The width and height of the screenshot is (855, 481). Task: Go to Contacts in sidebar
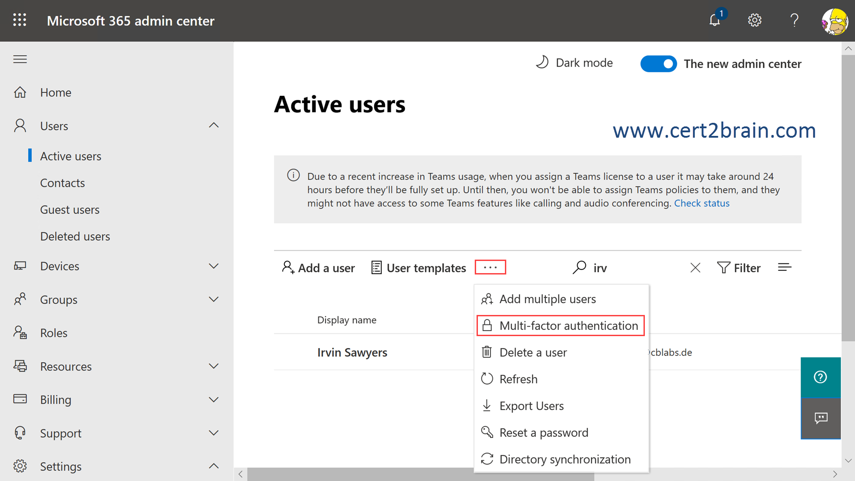coord(63,183)
